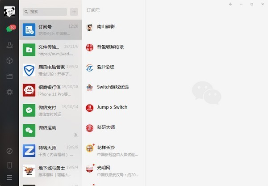Viewport: 268px width, 186px height.
Task: Open the Files folder icon in sidebar
Action: [x=9, y=76]
